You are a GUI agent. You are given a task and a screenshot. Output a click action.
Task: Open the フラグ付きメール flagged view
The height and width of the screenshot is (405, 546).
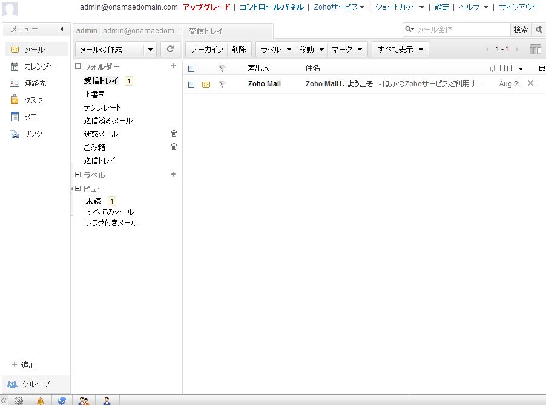(x=111, y=223)
